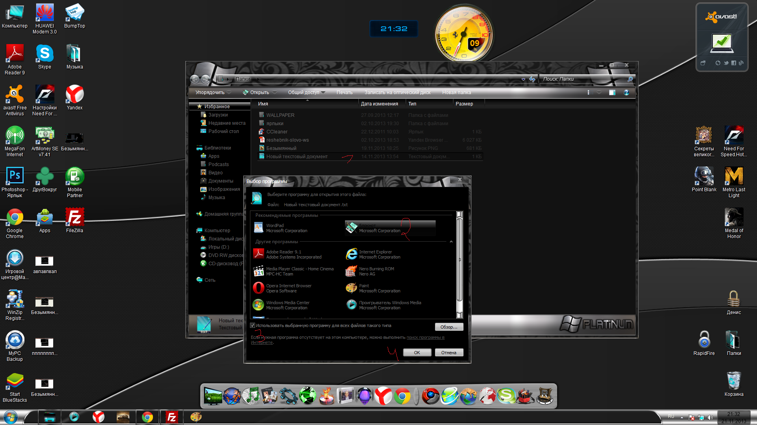Expand Общий доступ dropdown
Image resolution: width=757 pixels, height=425 pixels.
(x=307, y=92)
